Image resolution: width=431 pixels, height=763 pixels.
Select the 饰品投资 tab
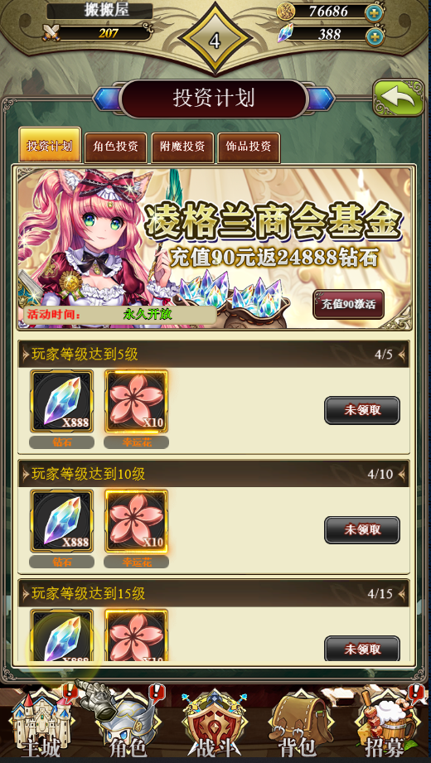249,147
